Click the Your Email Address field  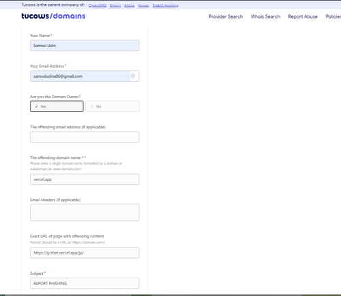85,76
